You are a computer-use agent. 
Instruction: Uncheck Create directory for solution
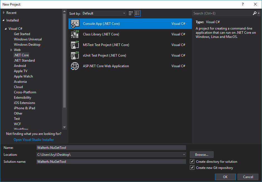(192, 162)
